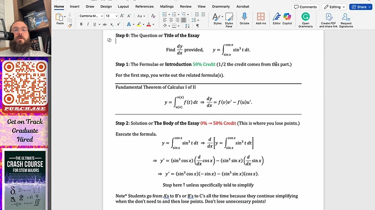Open Grammarly from ribbon

[305, 20]
